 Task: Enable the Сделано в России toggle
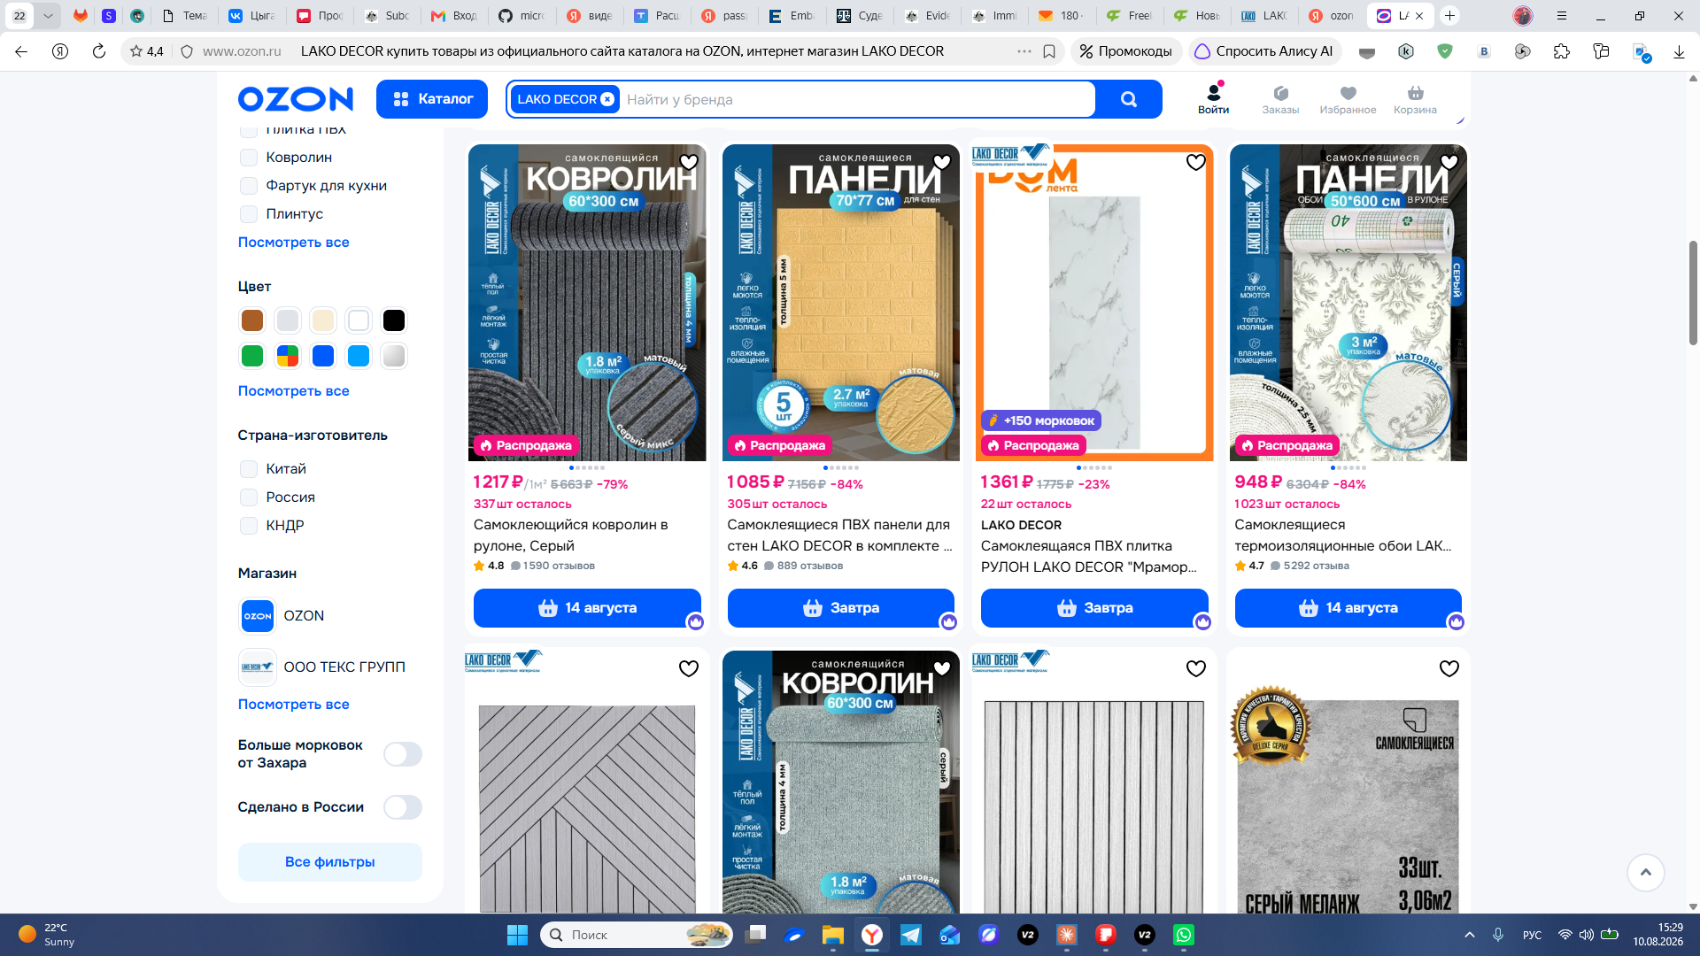tap(403, 807)
